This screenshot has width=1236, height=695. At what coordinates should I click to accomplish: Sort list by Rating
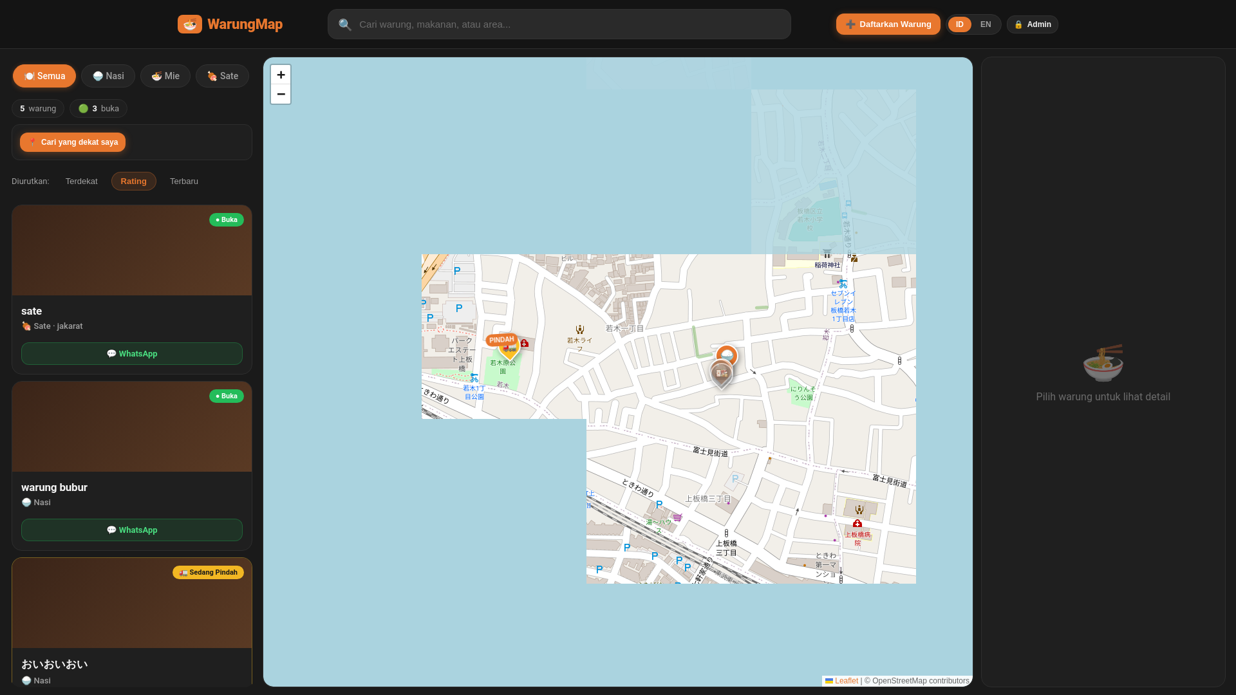point(134,181)
